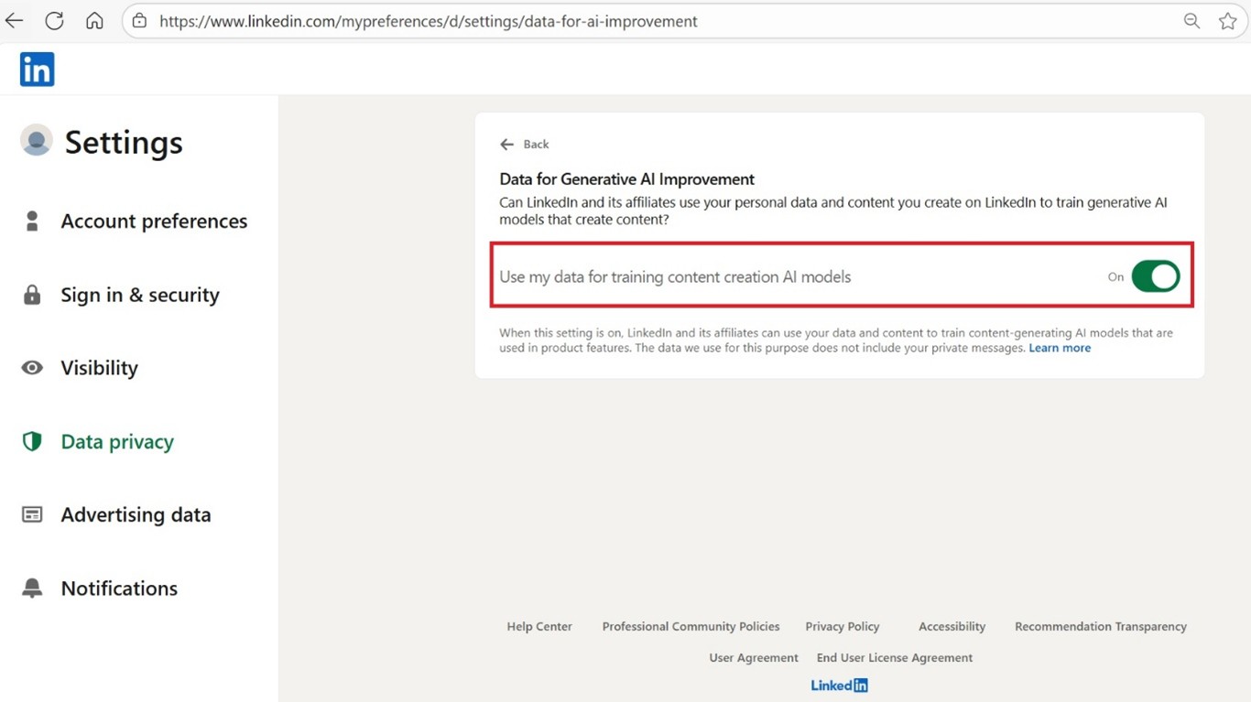Viewport: 1251px width, 702px height.
Task: Click the profile avatar beside Settings
Action: [37, 141]
